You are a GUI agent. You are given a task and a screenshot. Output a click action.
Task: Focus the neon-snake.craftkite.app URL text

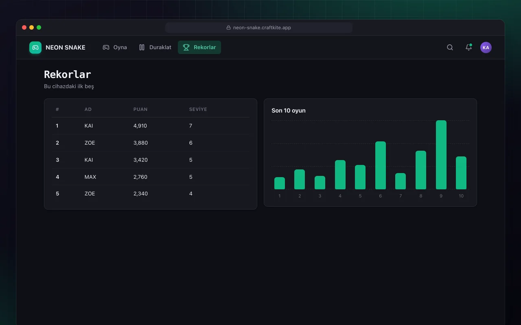[262, 28]
